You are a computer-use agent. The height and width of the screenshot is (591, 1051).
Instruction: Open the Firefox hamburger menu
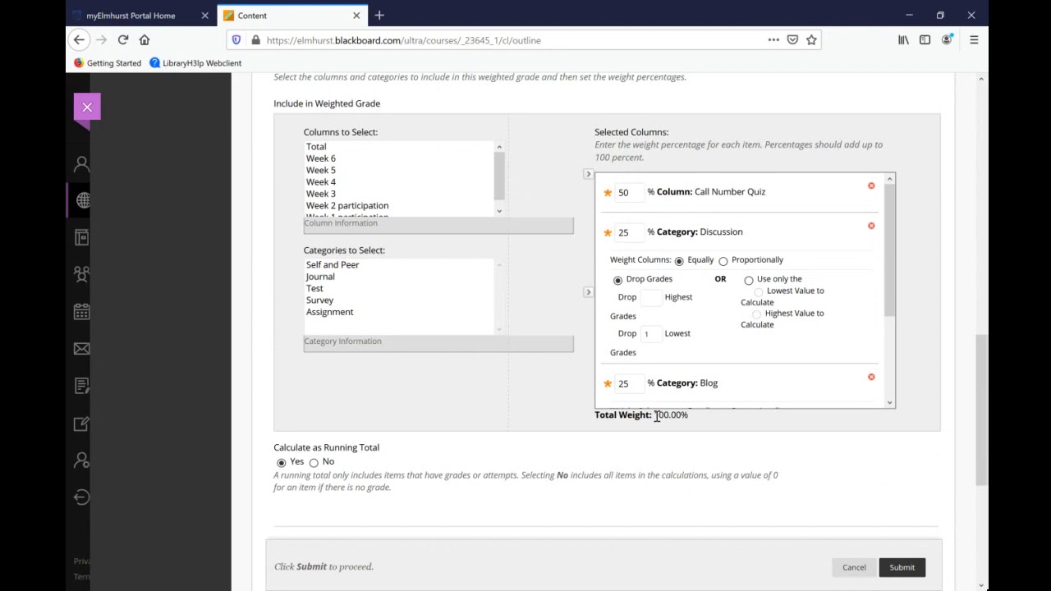point(974,39)
